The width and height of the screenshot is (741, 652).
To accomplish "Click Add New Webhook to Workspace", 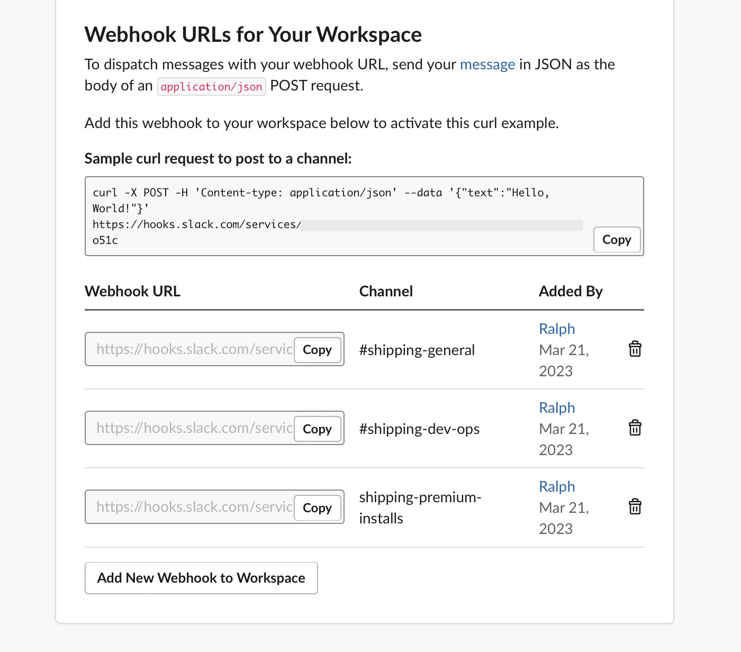I will pyautogui.click(x=201, y=578).
